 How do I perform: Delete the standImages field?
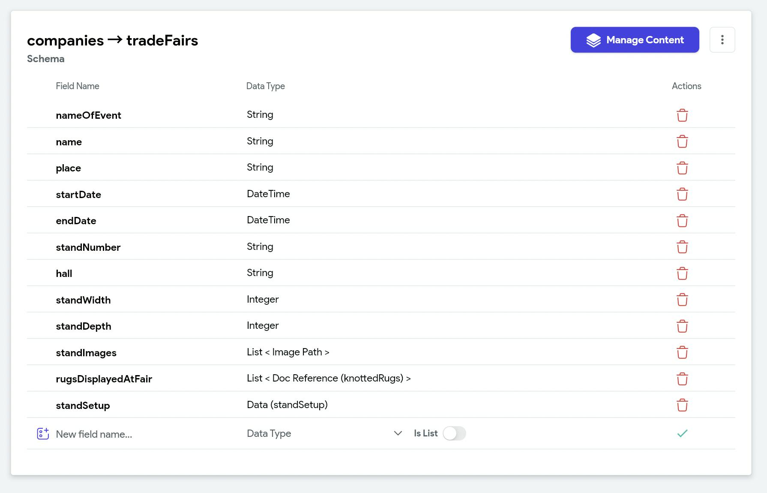(682, 352)
